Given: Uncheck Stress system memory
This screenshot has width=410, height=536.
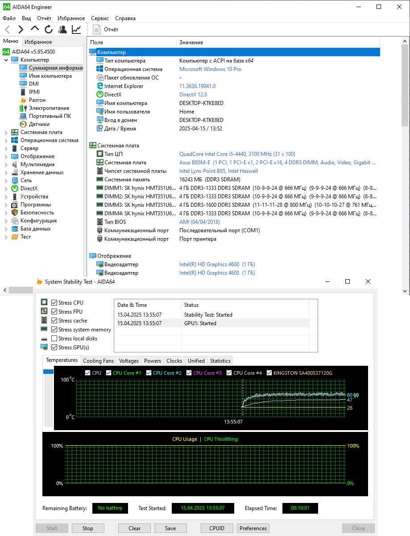Looking at the screenshot, I should pos(54,330).
